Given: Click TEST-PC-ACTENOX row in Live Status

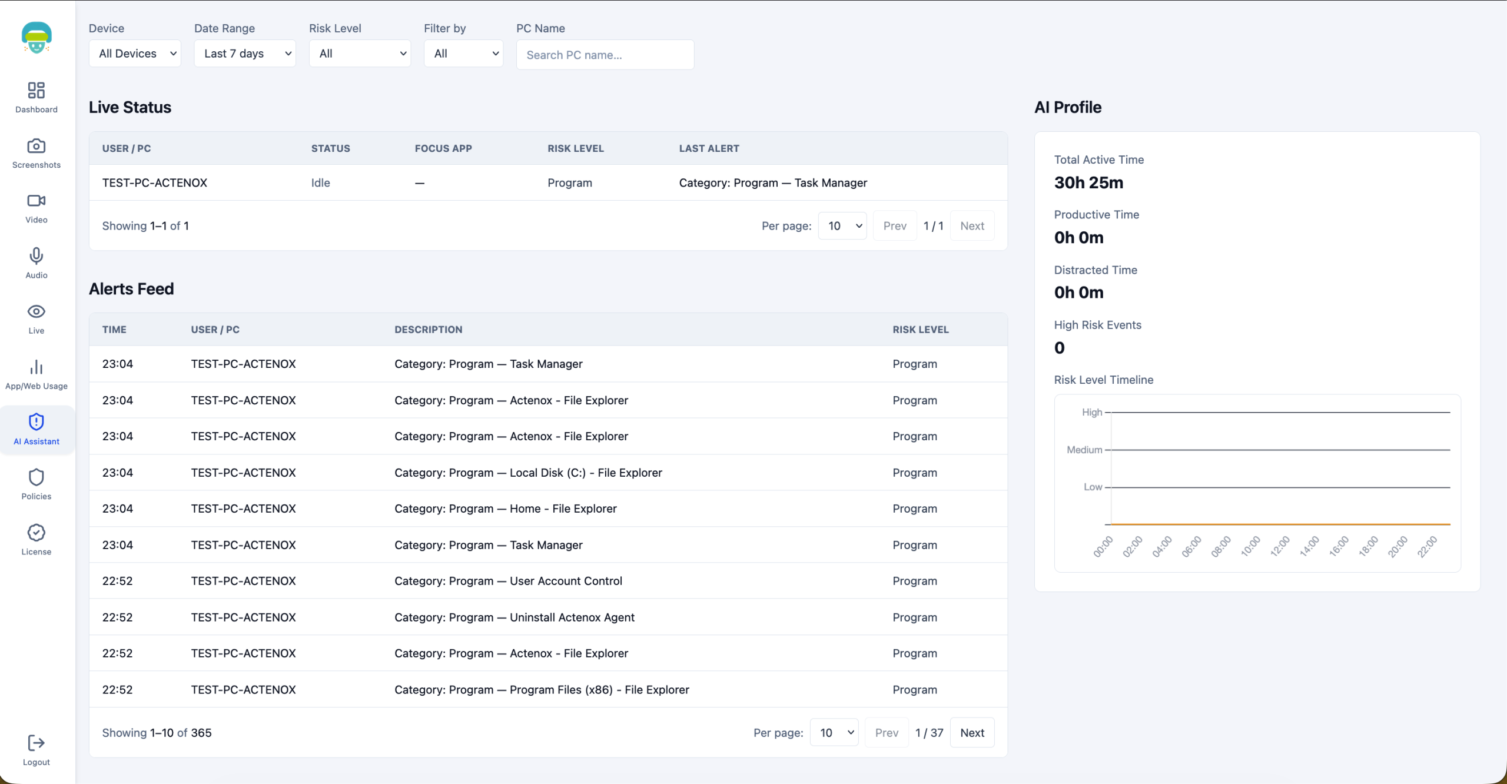Looking at the screenshot, I should click(x=155, y=183).
